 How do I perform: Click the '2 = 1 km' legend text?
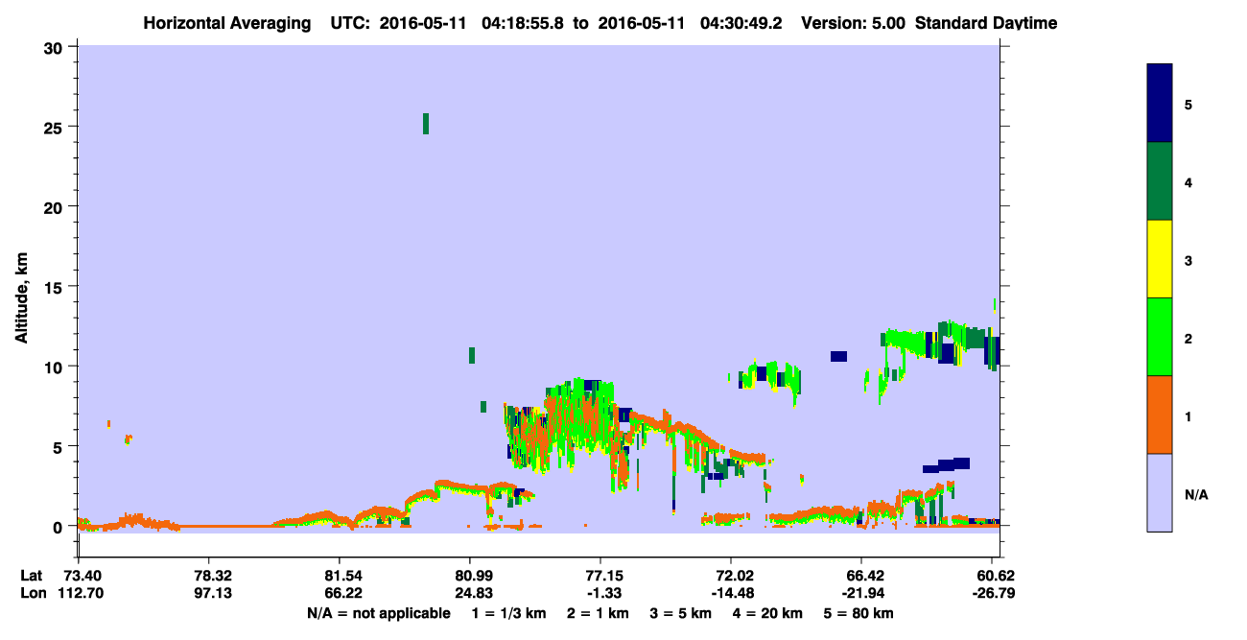coord(598,613)
